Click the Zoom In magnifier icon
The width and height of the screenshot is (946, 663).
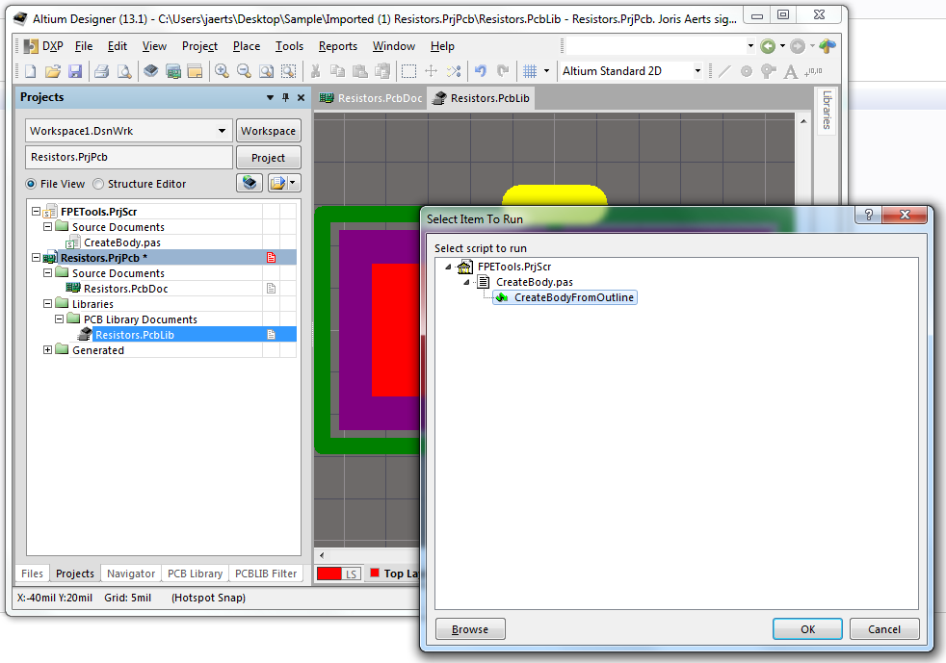[x=222, y=71]
